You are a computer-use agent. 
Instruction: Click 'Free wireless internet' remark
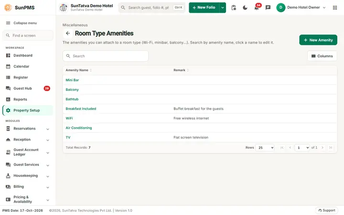191,118
